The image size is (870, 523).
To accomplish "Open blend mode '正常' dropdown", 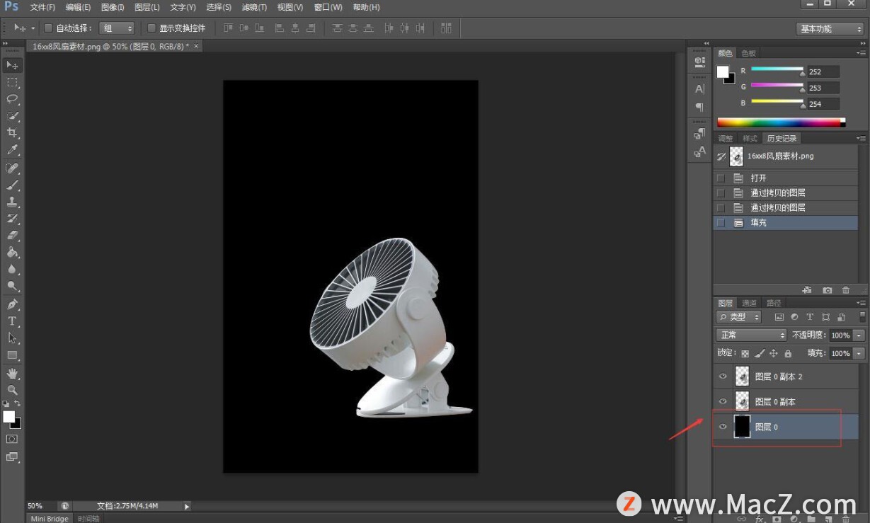I will pyautogui.click(x=751, y=335).
